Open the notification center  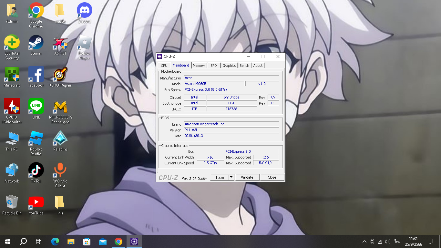(430, 242)
